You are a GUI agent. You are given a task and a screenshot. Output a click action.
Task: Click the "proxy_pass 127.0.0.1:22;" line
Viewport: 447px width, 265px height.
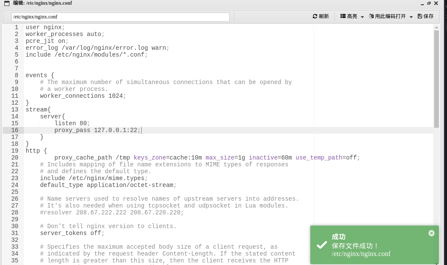click(97, 130)
